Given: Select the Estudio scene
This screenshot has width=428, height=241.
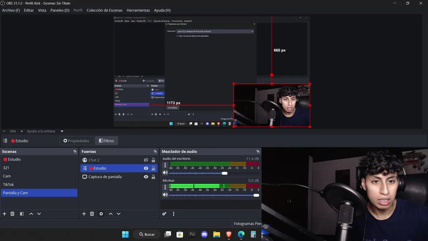Looking at the screenshot, I should point(39,159).
